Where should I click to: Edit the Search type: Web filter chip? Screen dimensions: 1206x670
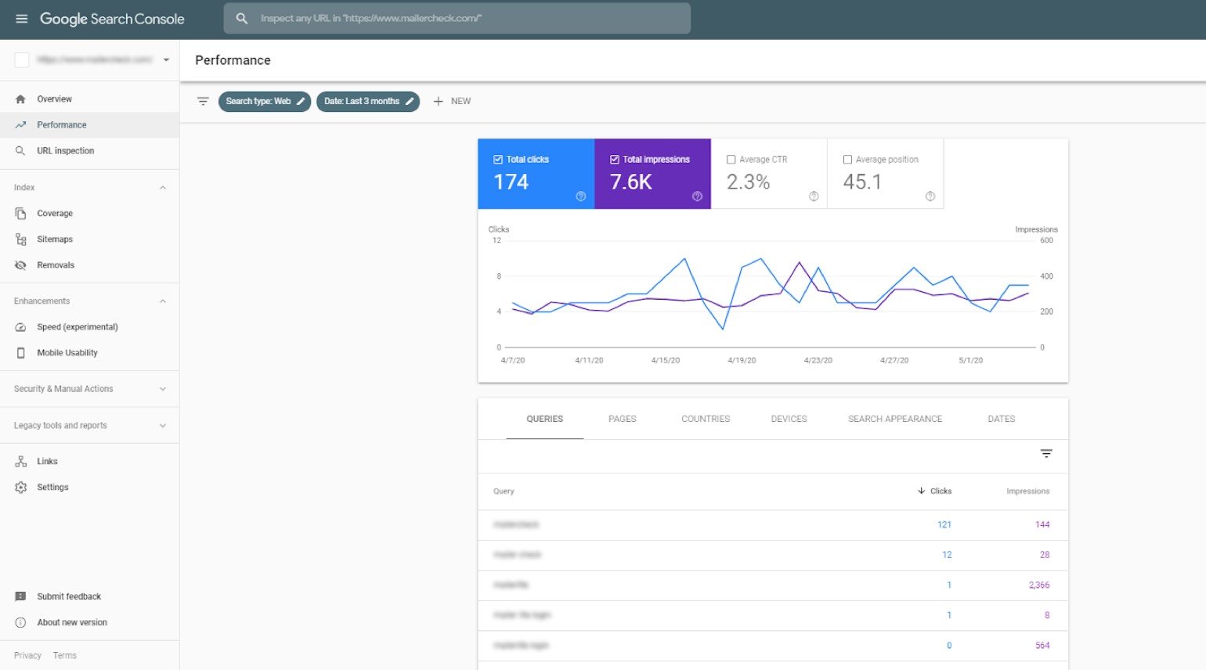pos(265,102)
